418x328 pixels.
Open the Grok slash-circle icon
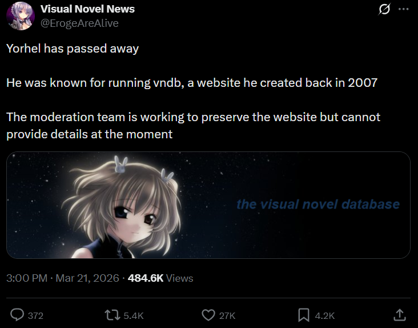(x=384, y=9)
